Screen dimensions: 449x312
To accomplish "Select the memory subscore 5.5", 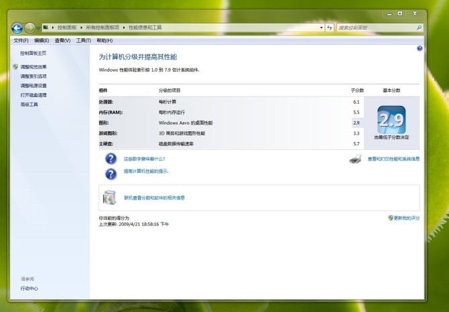I will click(357, 112).
